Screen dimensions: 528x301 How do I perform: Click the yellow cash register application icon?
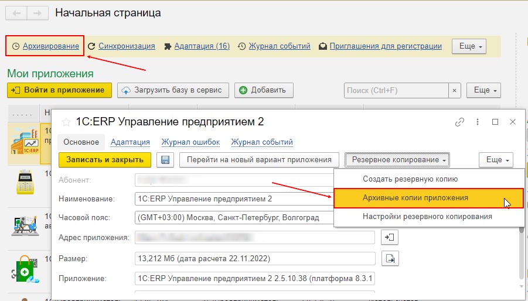click(25, 182)
